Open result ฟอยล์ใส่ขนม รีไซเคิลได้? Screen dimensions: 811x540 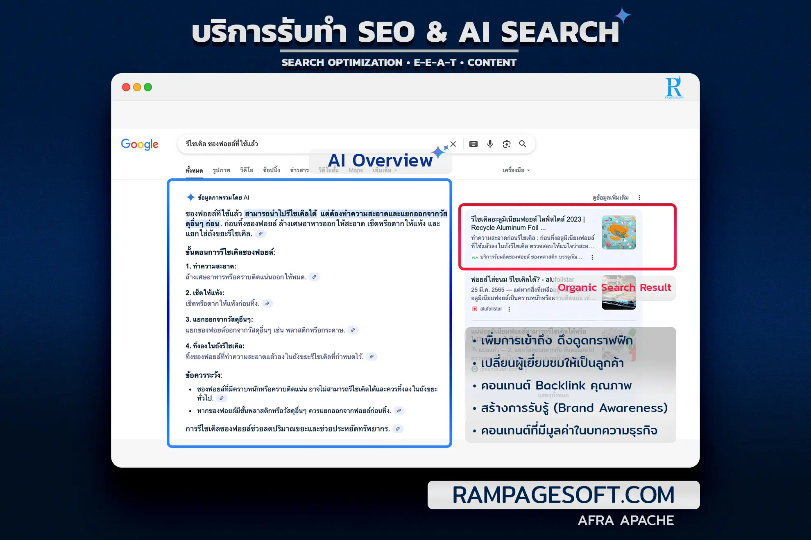(522, 279)
